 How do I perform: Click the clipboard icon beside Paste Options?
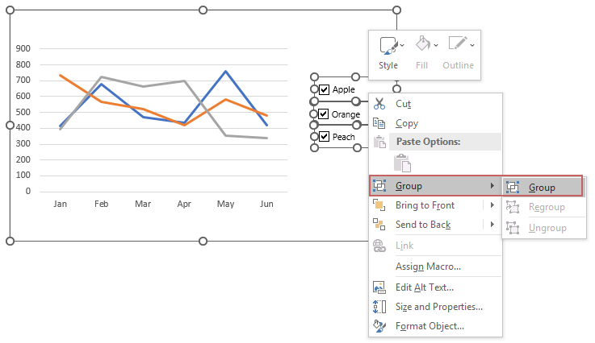(x=379, y=142)
